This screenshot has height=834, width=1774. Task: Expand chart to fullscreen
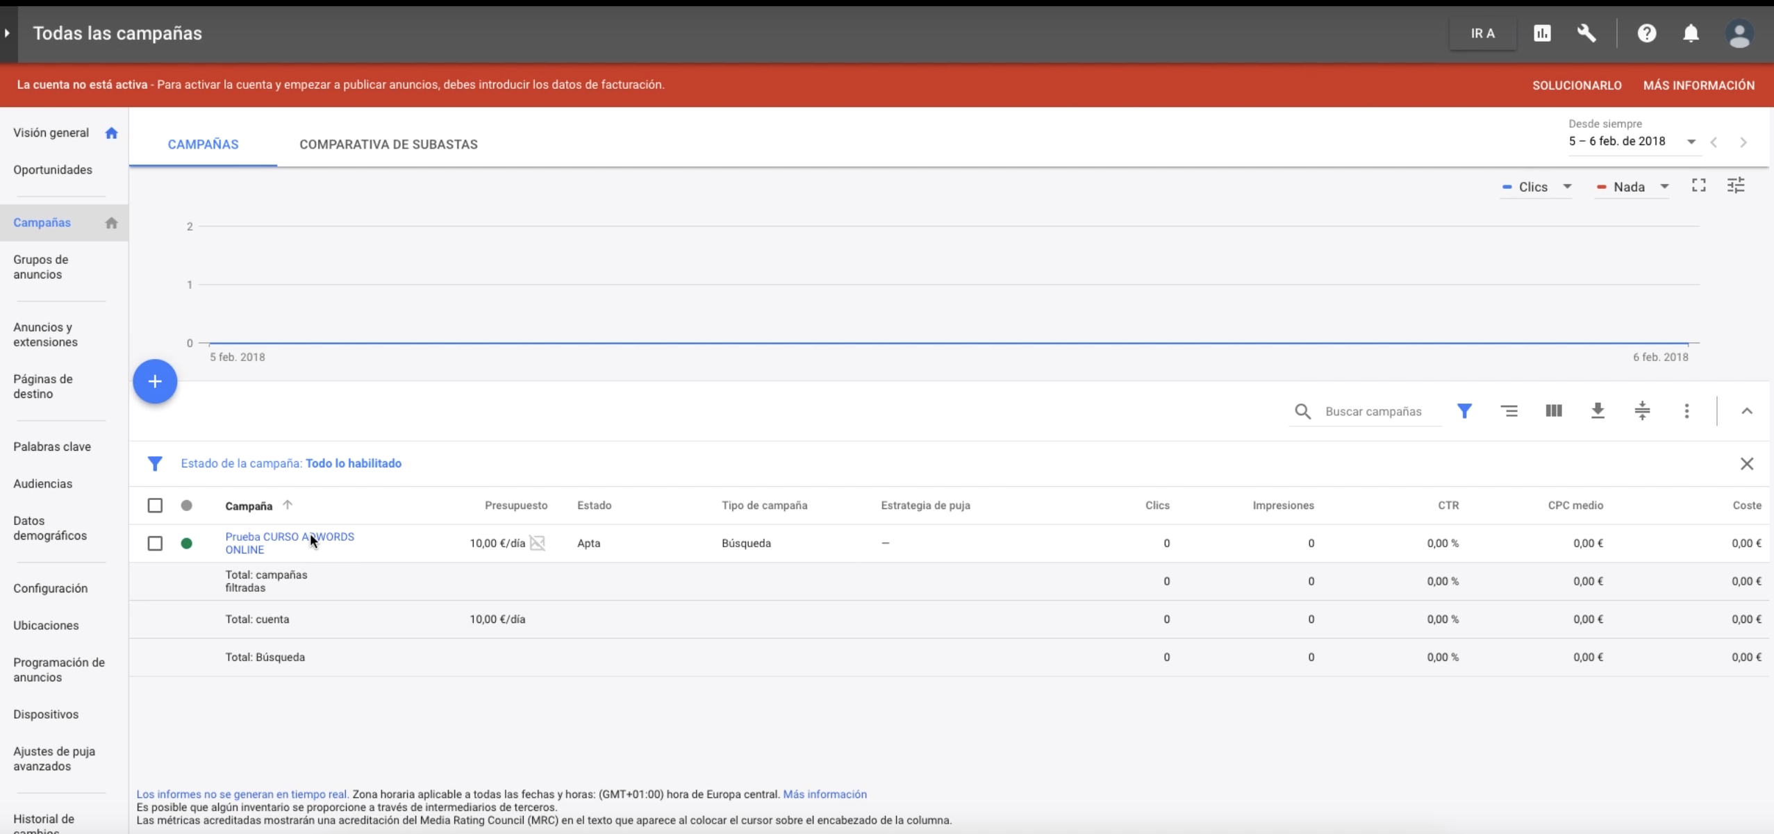click(1698, 185)
